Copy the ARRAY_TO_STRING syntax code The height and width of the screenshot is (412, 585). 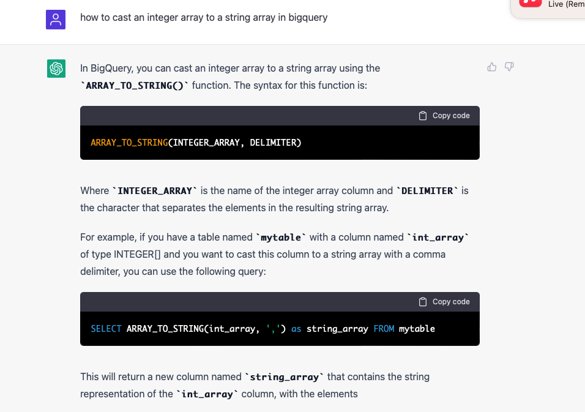pos(444,115)
